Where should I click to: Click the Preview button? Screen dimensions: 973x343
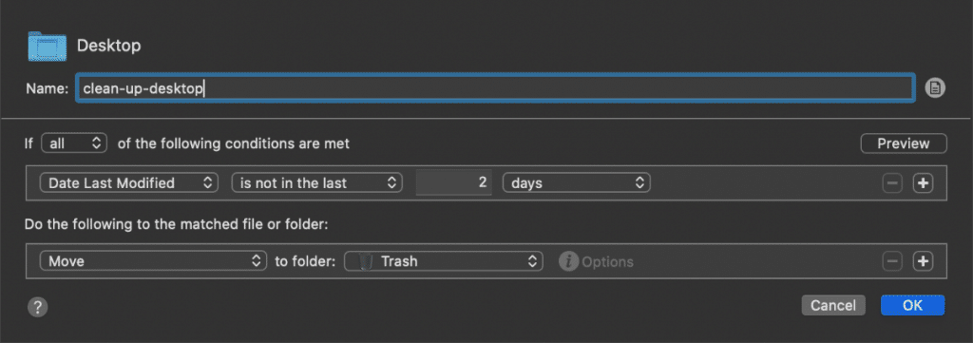coord(904,143)
